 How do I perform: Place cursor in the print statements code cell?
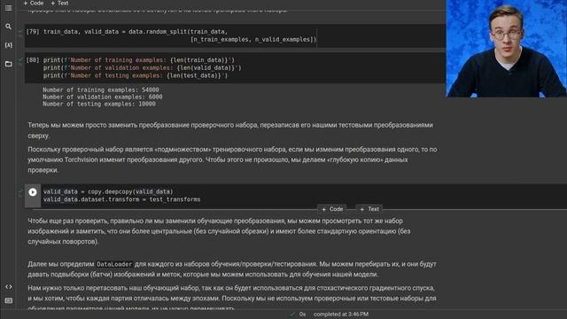click(x=235, y=68)
